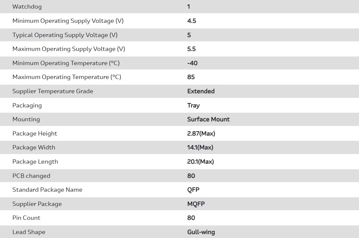Select the QFP standard package value
Viewport: 359px width, 238px height.
pos(193,190)
